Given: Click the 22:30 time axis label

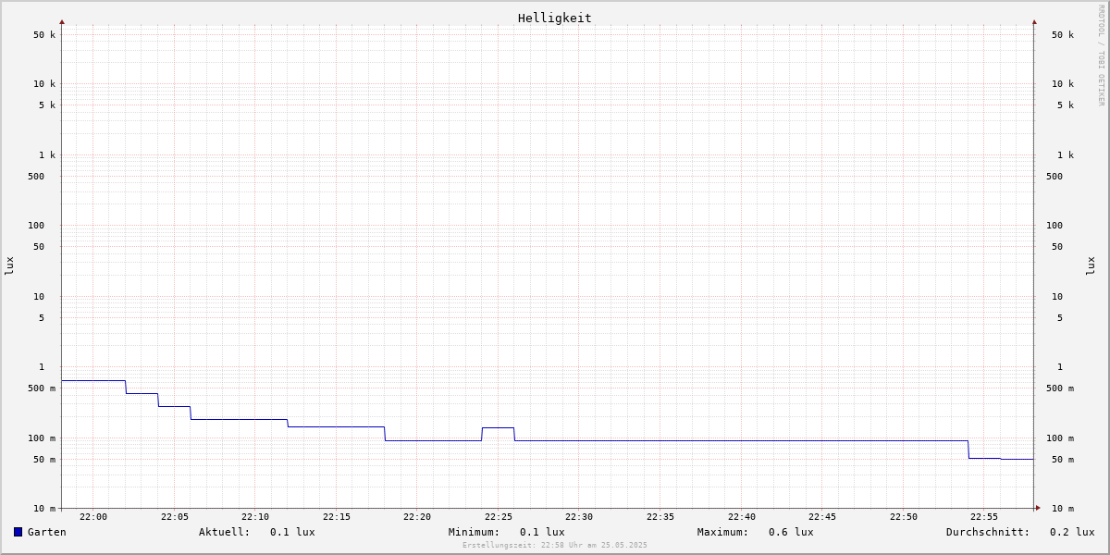Looking at the screenshot, I should (579, 517).
